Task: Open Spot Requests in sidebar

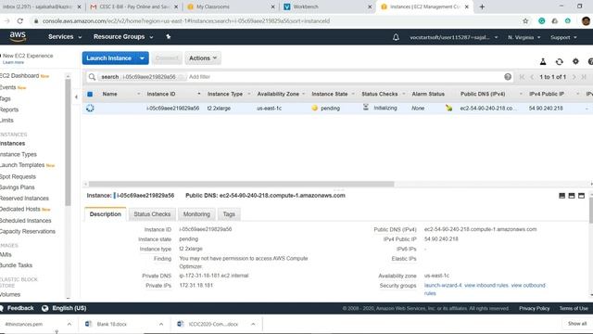Action: click(x=18, y=177)
